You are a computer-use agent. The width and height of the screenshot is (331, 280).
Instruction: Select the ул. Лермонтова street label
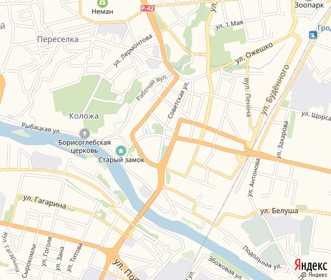click(x=132, y=50)
